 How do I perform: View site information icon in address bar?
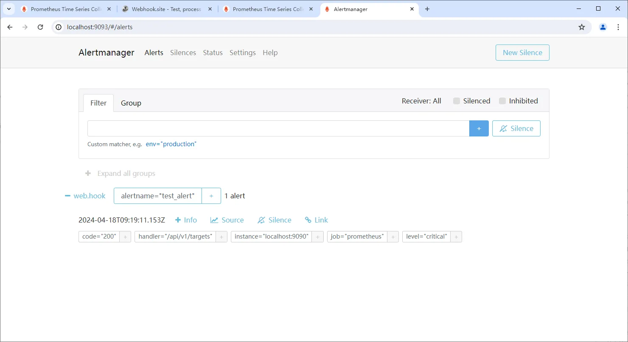coord(59,27)
